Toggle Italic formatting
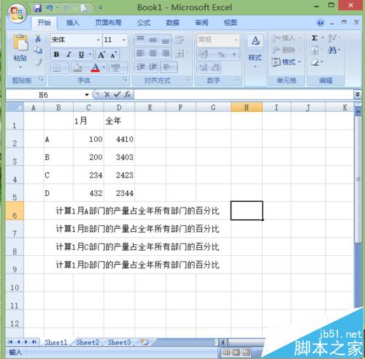The height and width of the screenshot is (359, 365). pyautogui.click(x=69, y=55)
